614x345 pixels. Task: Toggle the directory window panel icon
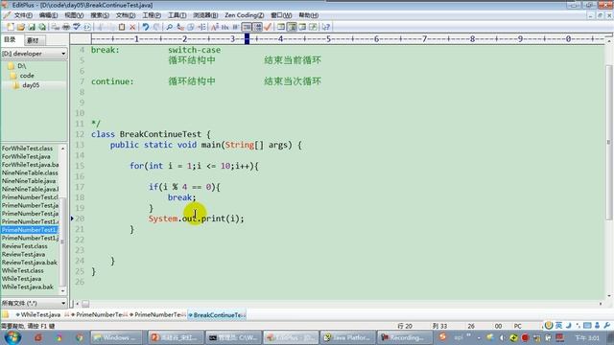coord(292,27)
